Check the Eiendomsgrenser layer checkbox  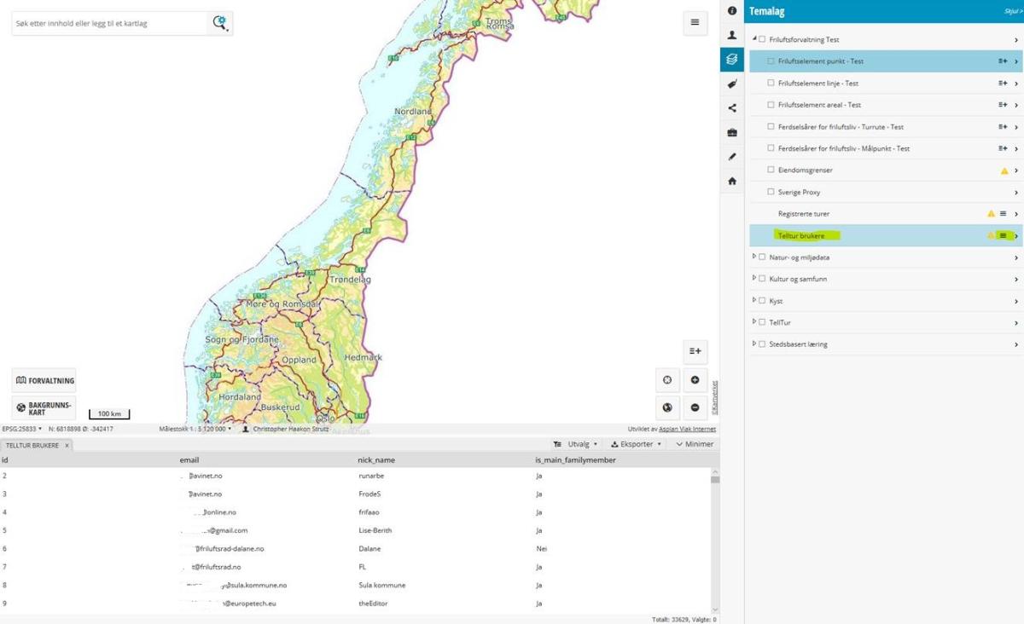pyautogui.click(x=771, y=170)
